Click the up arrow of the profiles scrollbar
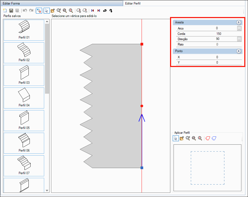 pos(47,22)
